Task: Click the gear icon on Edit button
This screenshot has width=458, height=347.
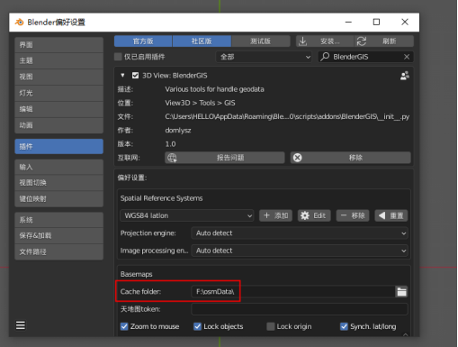Action: (x=305, y=215)
